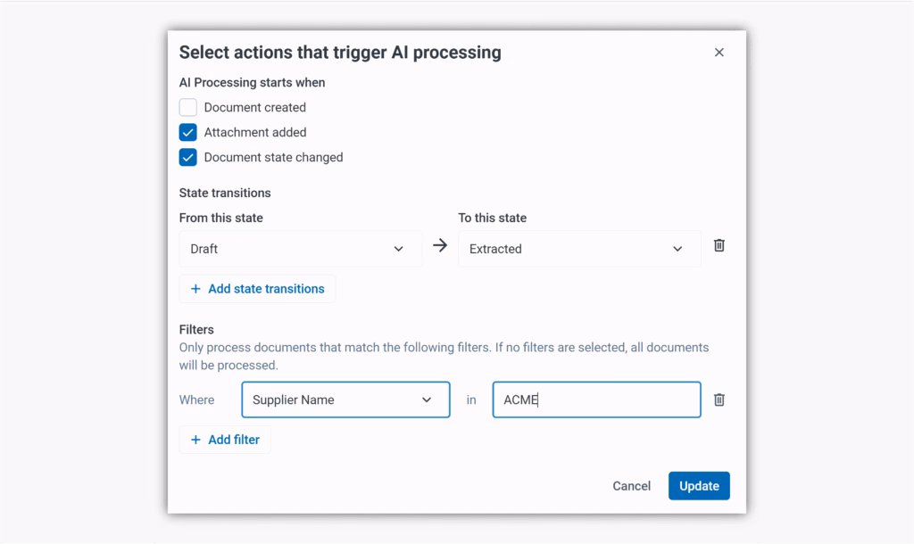Click the plus icon for state transitions
Screen dimensions: 914x544
pos(195,289)
